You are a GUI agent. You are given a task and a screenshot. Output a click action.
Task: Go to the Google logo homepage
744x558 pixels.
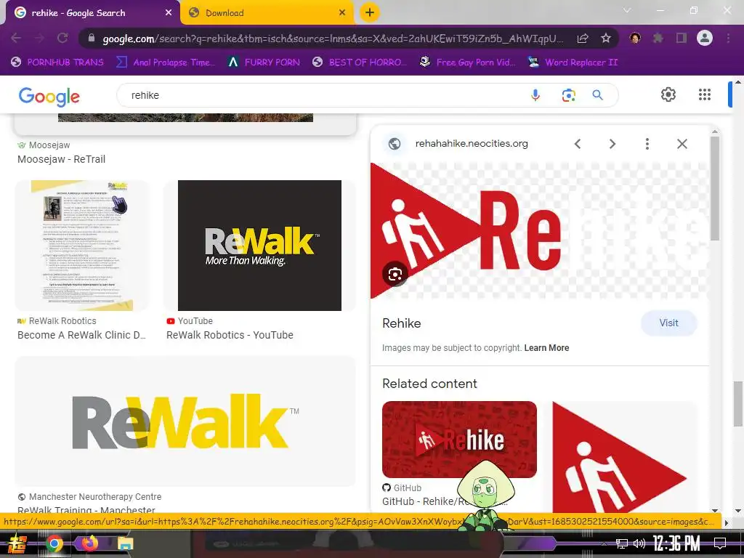pos(49,97)
